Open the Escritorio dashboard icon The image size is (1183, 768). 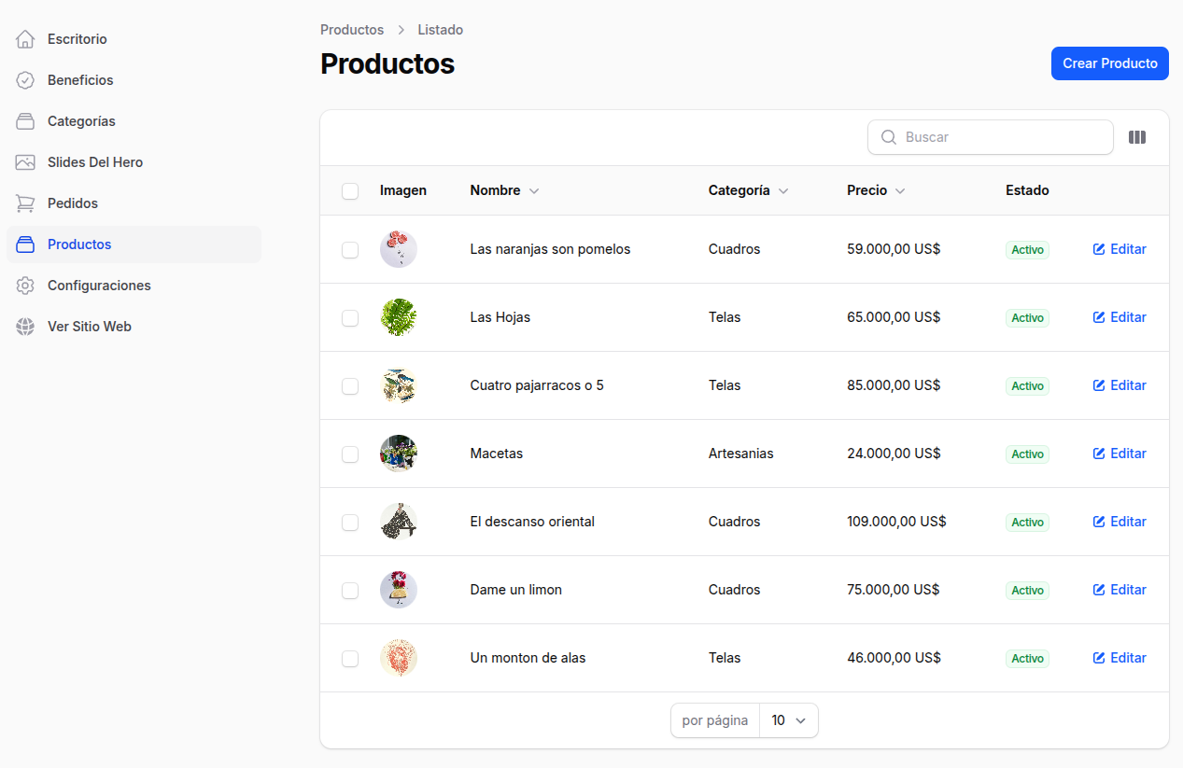tap(25, 39)
